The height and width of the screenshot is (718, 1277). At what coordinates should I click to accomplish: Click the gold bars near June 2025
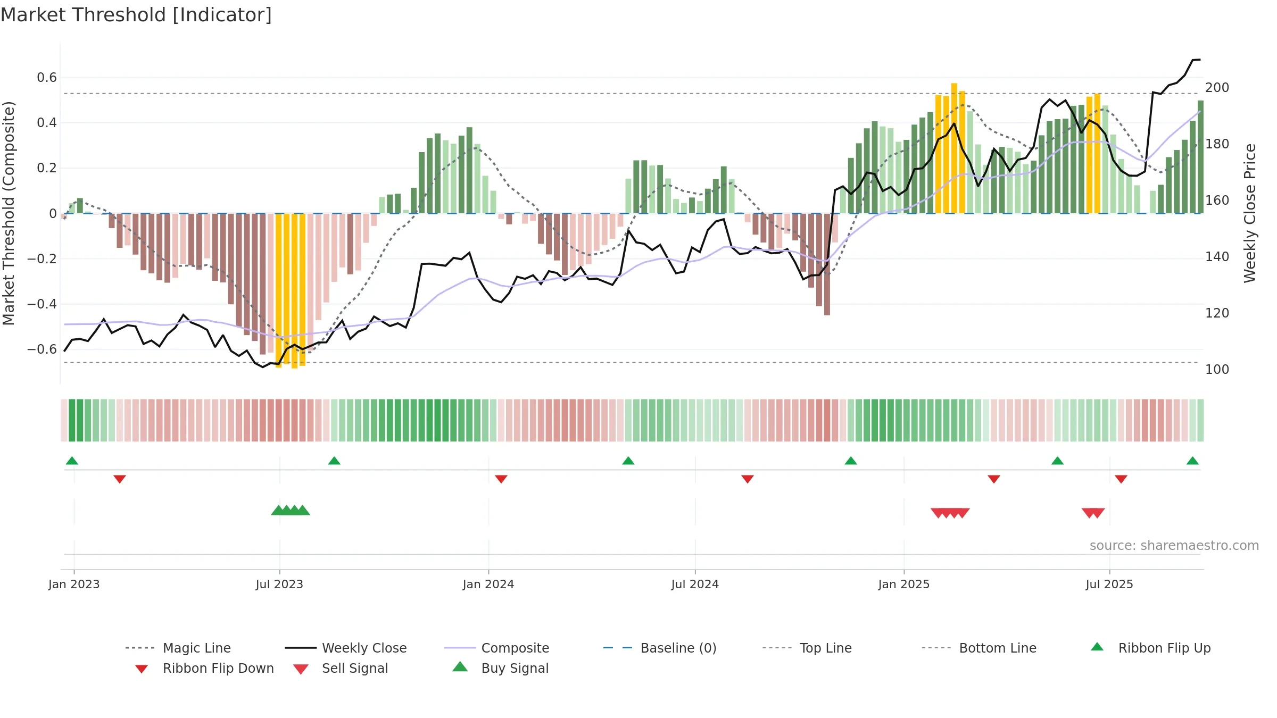coord(1093,154)
